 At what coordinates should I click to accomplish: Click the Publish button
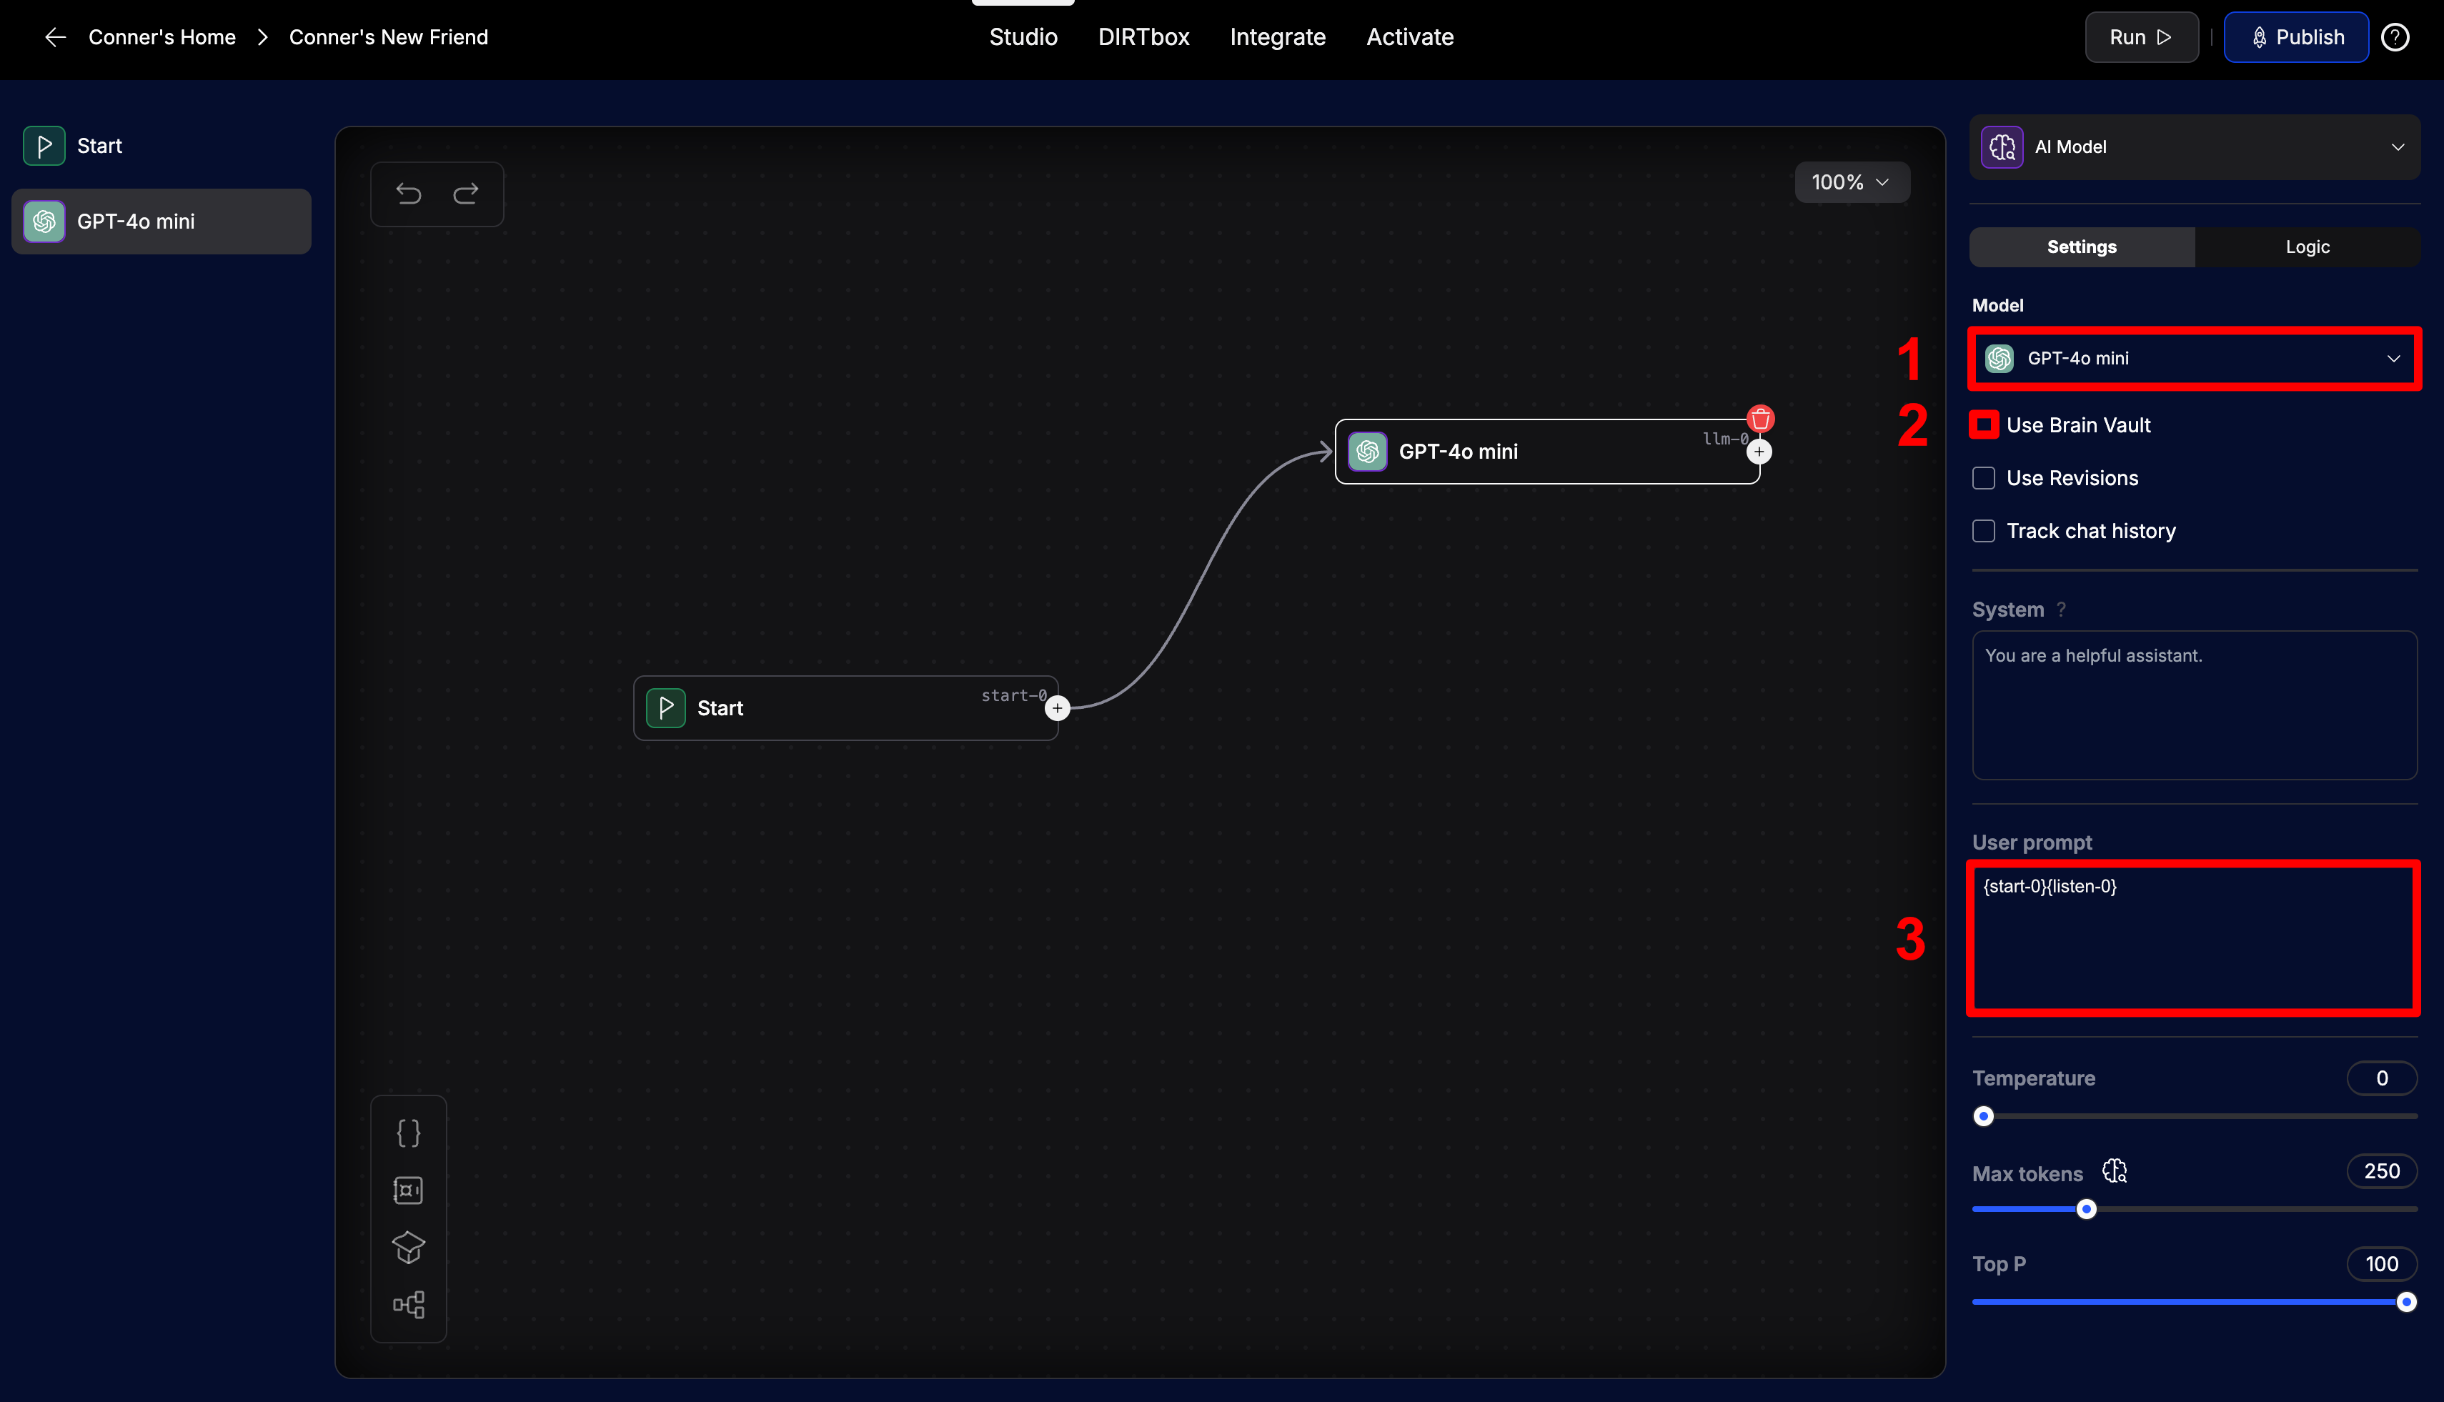(x=2295, y=38)
